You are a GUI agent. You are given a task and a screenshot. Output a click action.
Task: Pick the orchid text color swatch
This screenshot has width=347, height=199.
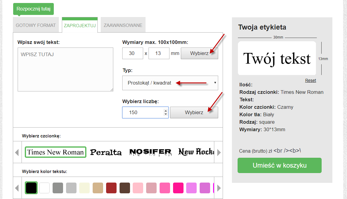tap(205, 188)
